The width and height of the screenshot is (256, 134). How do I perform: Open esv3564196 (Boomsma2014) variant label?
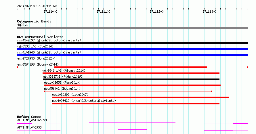coord(38,64)
